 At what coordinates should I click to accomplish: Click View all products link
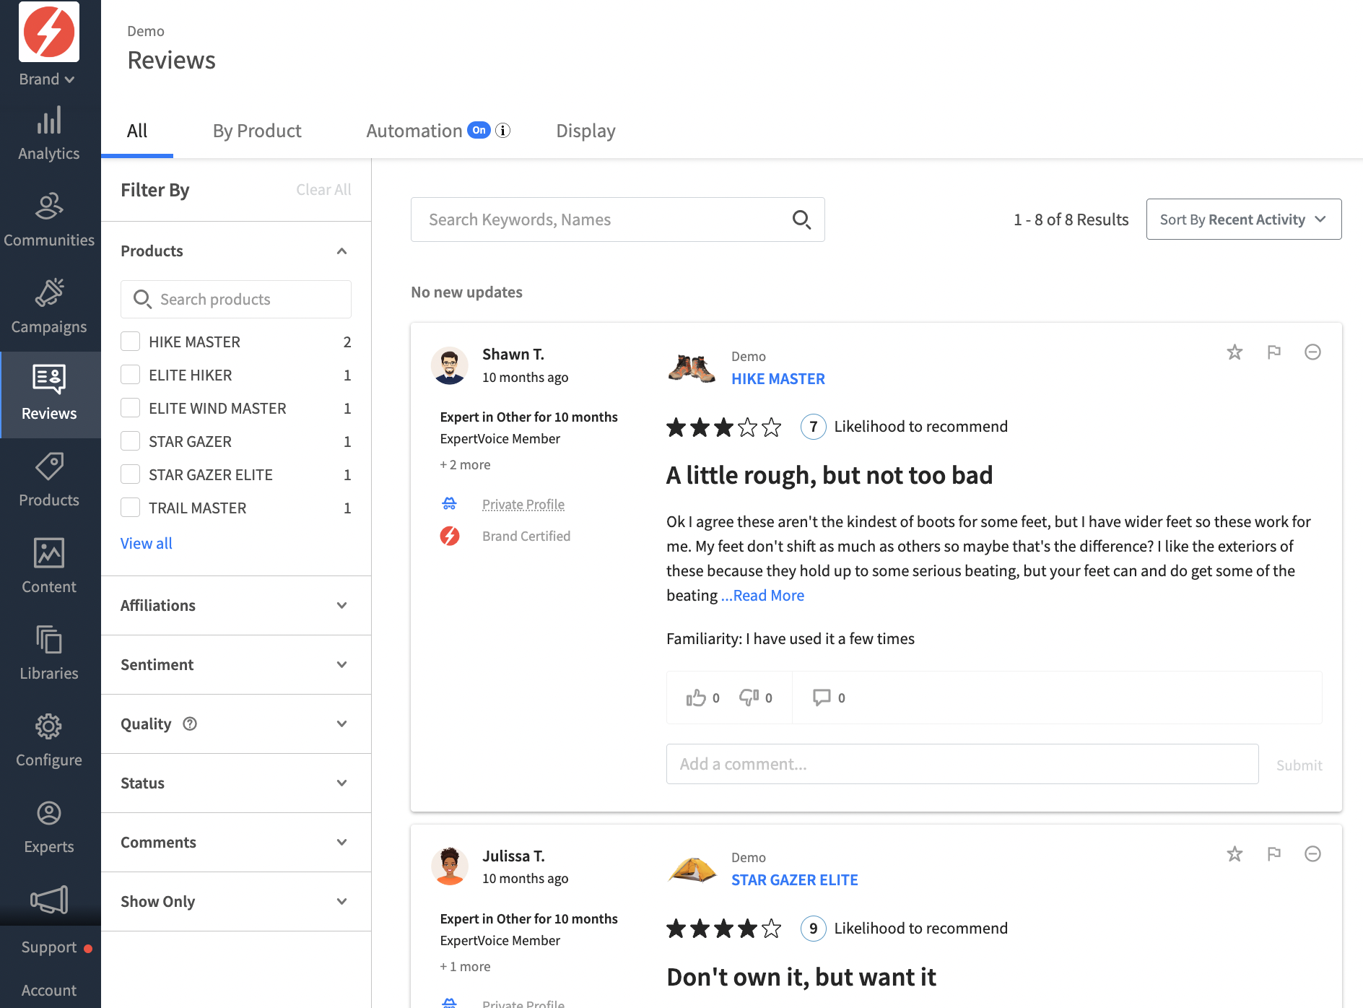[147, 543]
